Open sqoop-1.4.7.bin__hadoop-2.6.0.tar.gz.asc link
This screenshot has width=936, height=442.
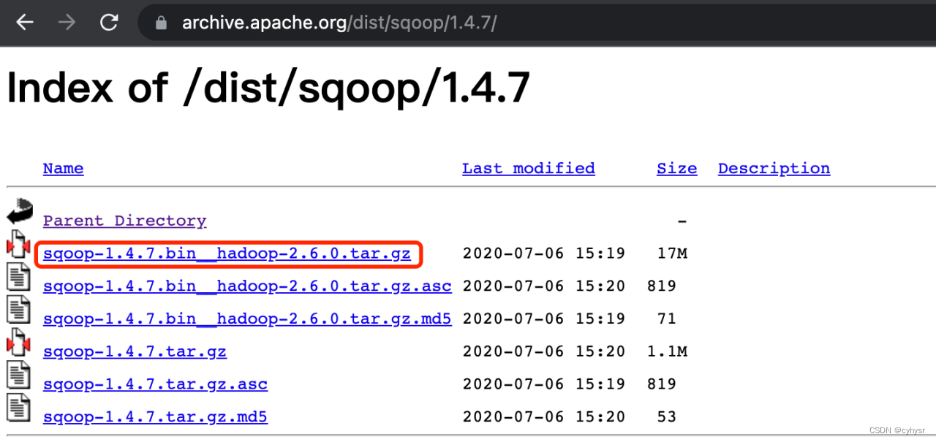247,286
